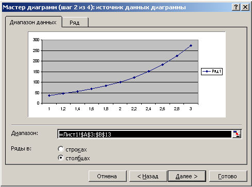
Task: Click the collapse dialog range selector icon
Action: tap(237, 134)
